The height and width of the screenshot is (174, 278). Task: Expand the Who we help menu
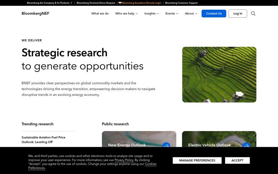coord(126,14)
